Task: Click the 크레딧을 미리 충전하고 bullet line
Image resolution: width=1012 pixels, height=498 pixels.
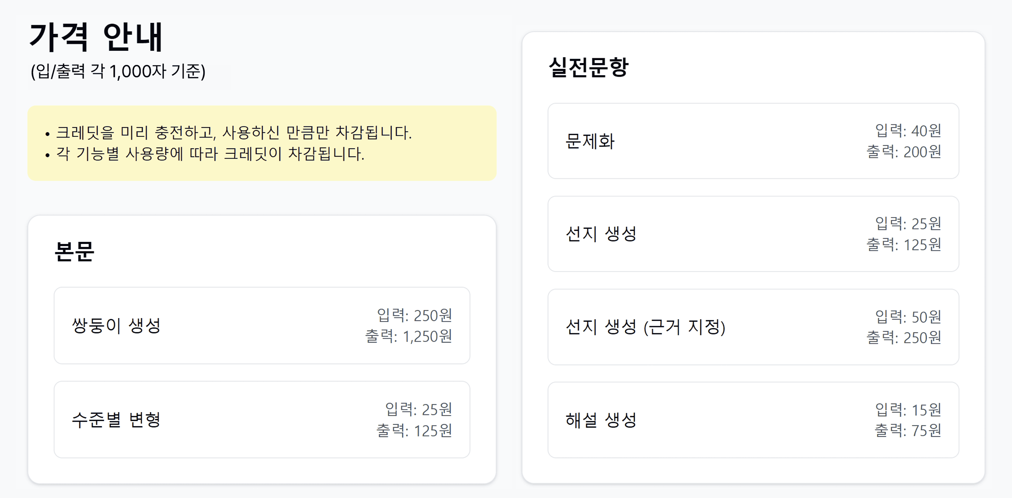Action: pyautogui.click(x=229, y=132)
